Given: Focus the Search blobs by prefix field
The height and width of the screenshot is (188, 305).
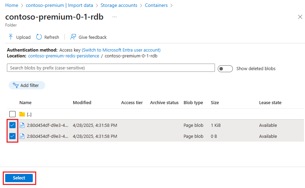Looking at the screenshot, I should [x=111, y=68].
